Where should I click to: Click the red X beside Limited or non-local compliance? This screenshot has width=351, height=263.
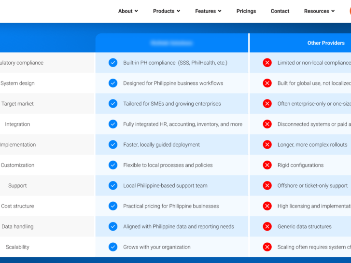(267, 63)
